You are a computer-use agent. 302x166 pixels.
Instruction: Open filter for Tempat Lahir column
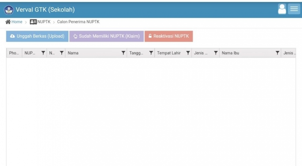coord(188,53)
